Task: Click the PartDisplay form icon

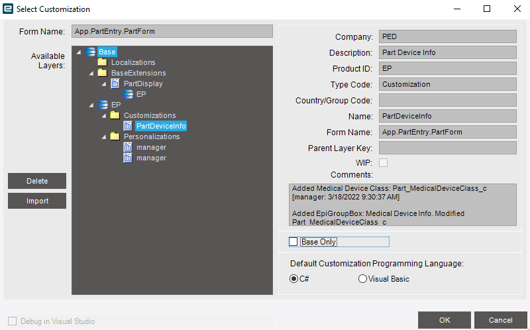Action: [x=115, y=83]
